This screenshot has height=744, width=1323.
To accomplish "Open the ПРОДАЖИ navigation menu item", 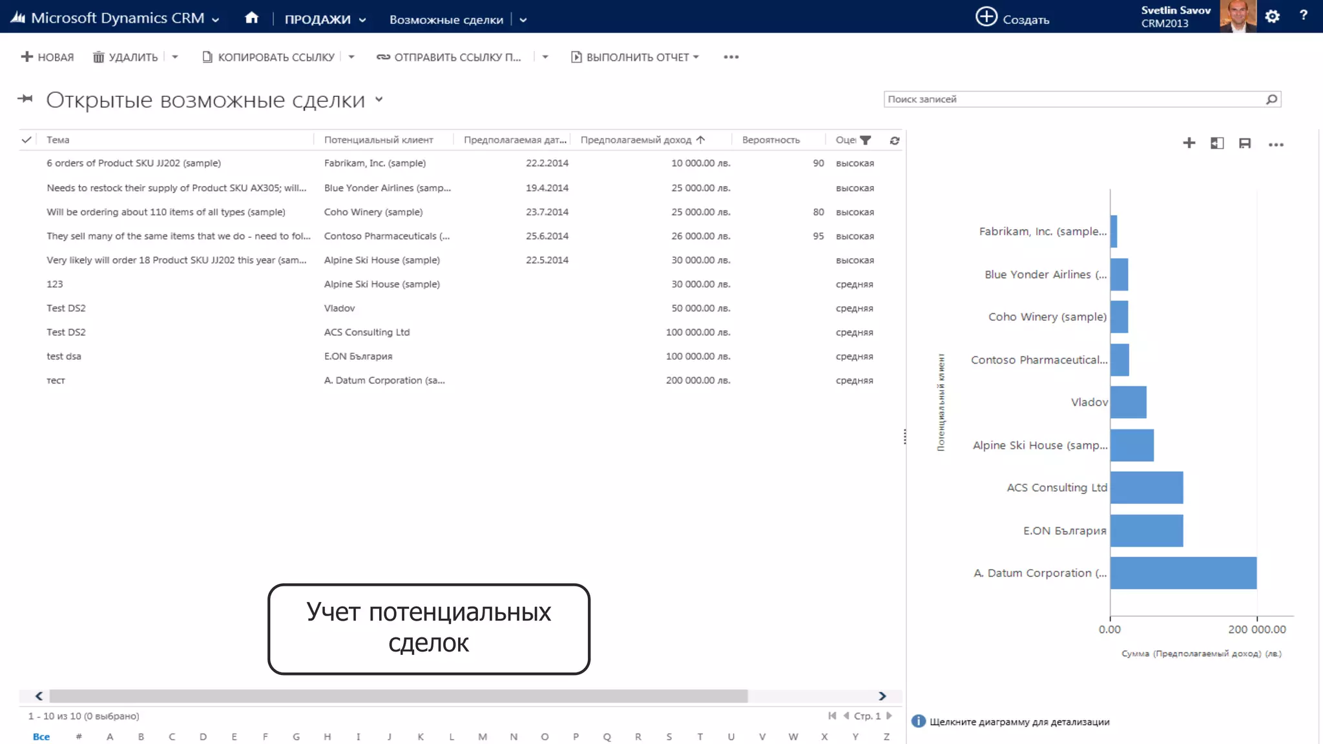I will tap(317, 19).
